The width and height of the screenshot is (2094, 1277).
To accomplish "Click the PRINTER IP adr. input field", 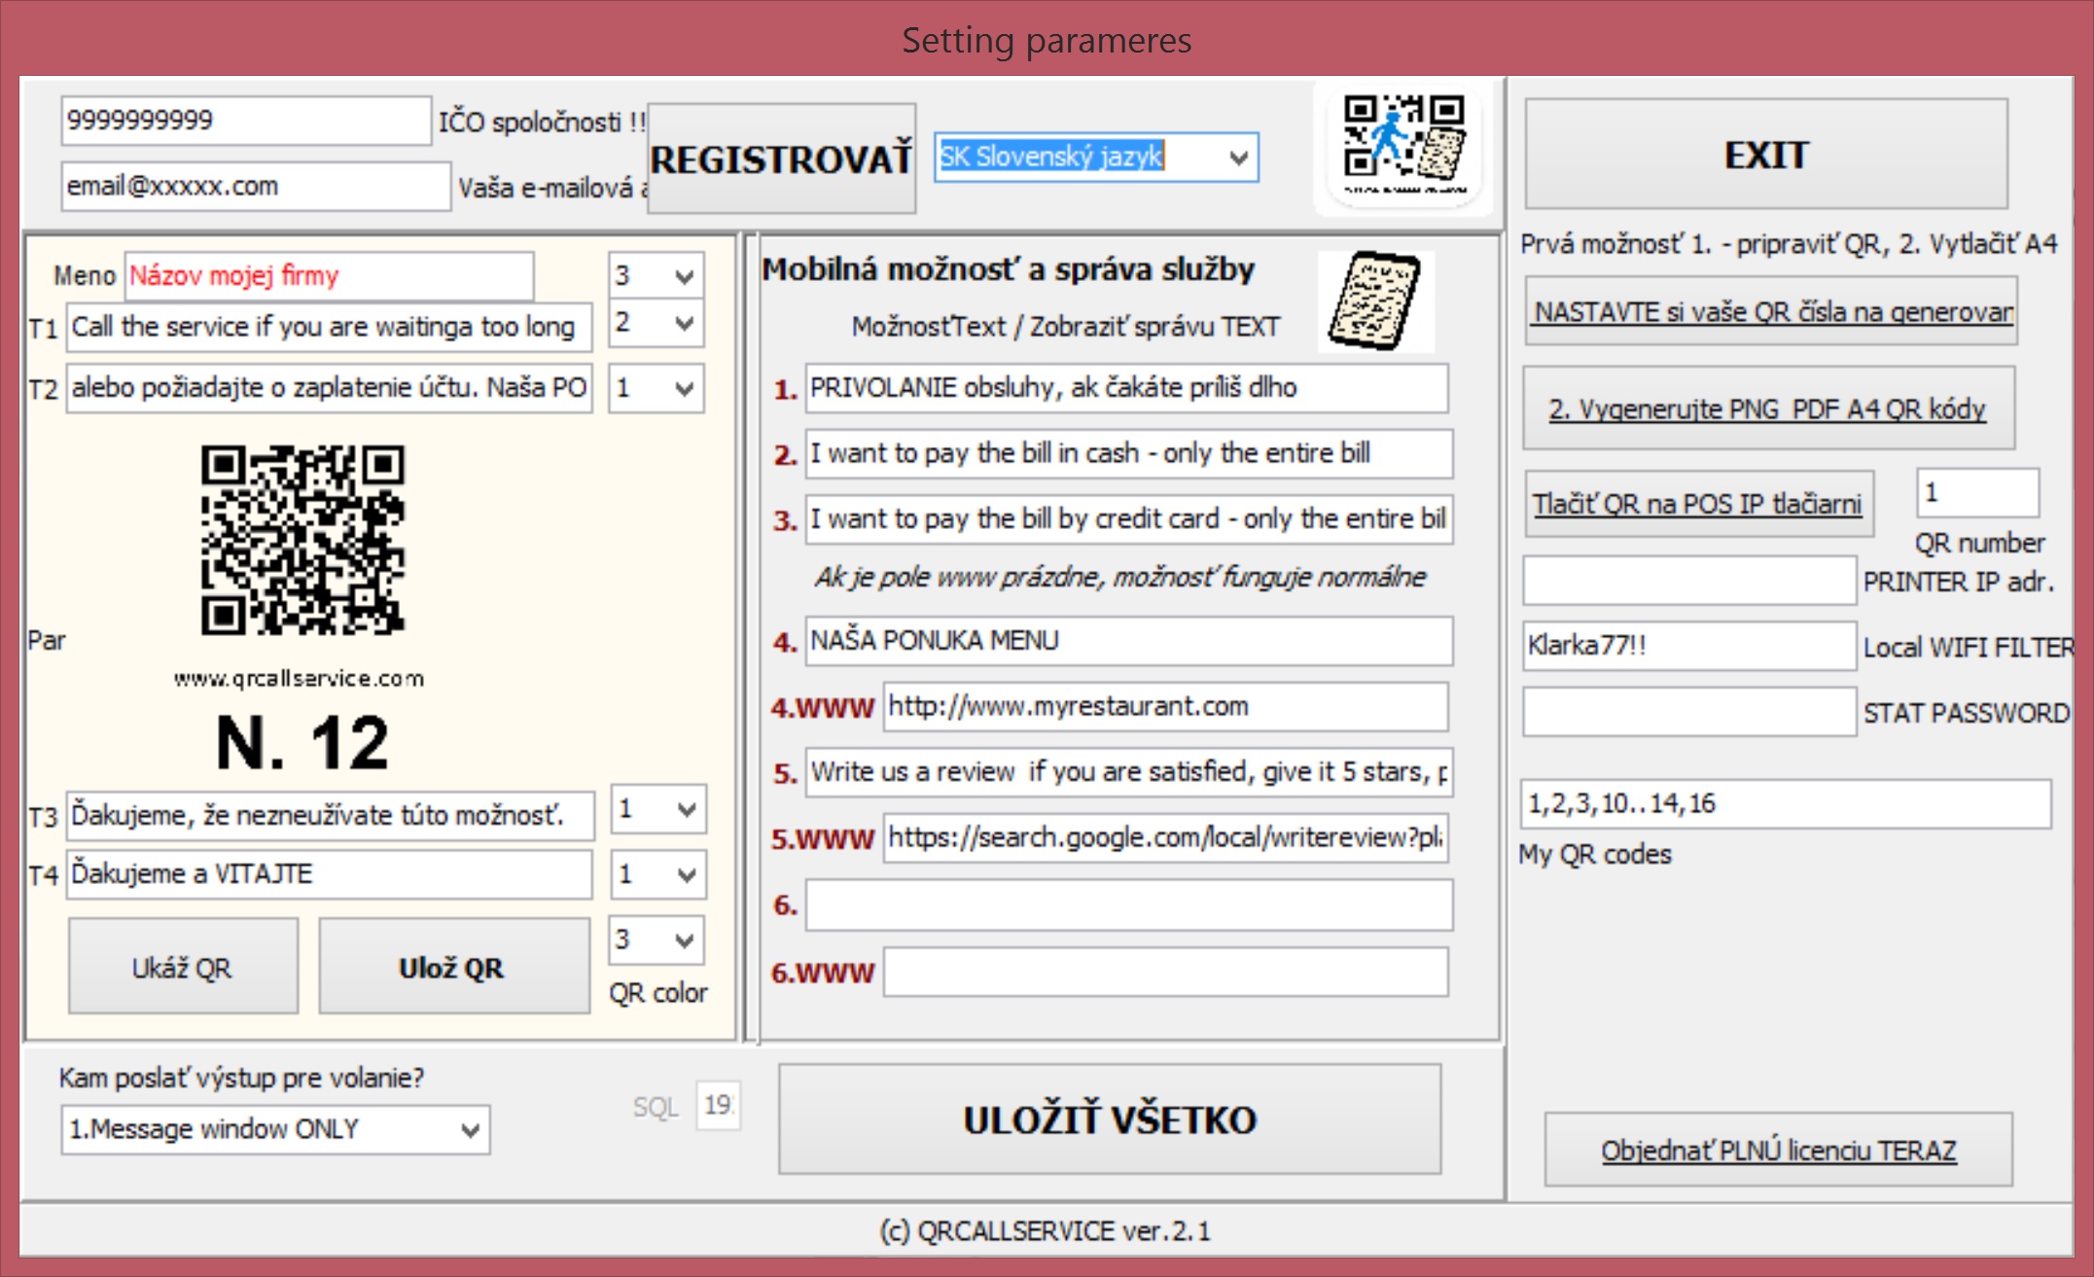I will pos(1689,581).
